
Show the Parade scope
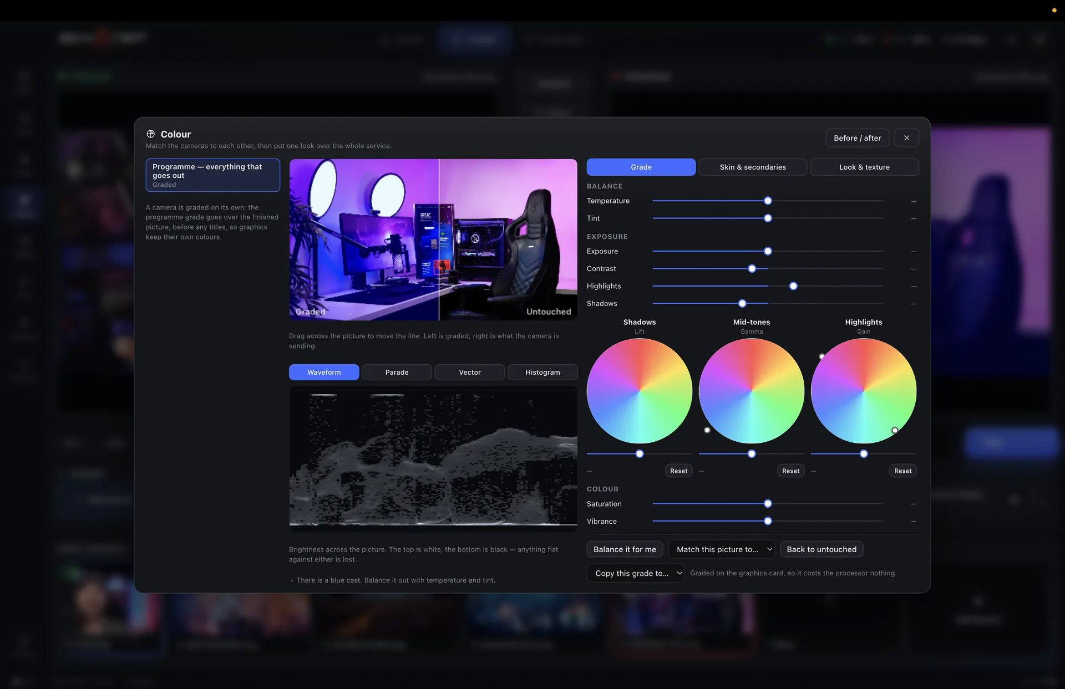click(x=397, y=372)
